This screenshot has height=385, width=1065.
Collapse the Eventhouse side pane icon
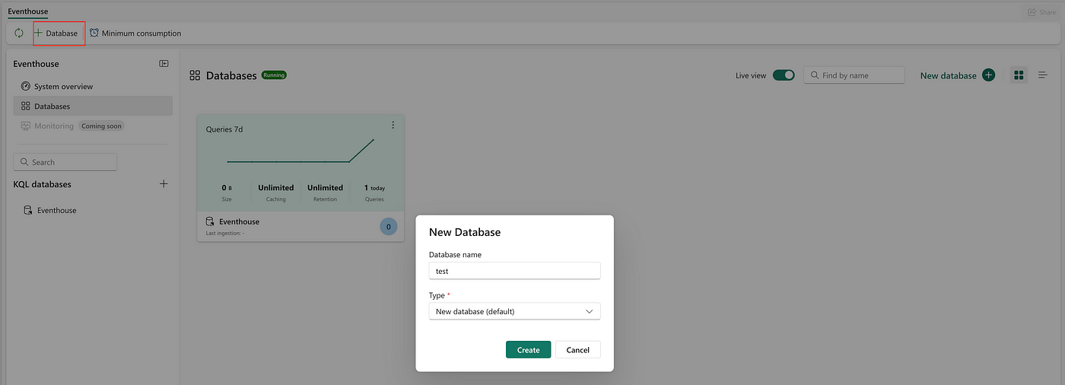pos(164,64)
